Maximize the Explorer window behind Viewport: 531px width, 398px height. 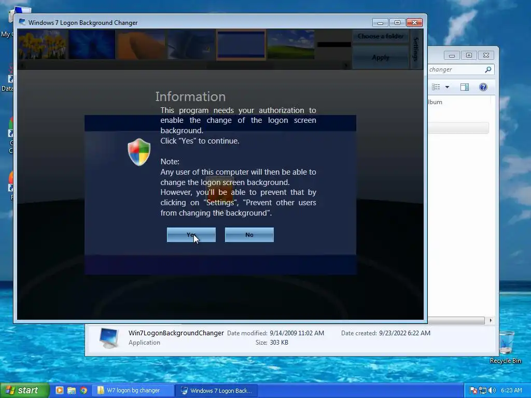[469, 55]
